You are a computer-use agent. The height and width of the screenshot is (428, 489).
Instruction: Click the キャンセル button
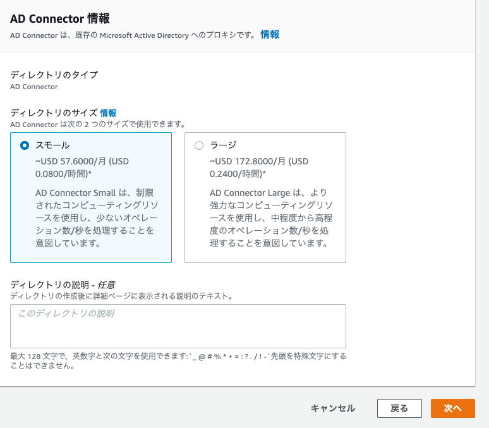coord(333,408)
